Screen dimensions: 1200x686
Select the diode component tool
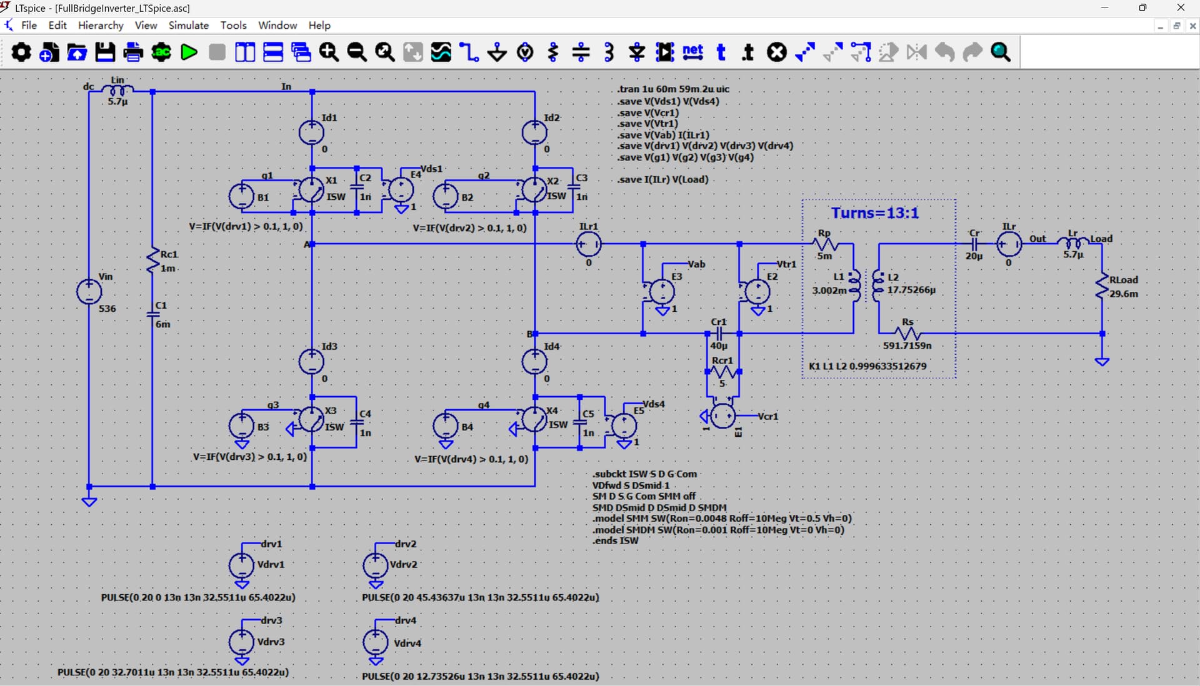click(637, 52)
